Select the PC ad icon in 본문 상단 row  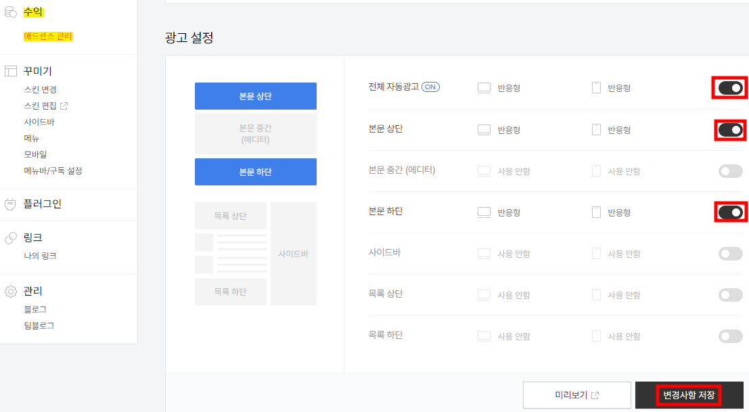[x=483, y=130]
